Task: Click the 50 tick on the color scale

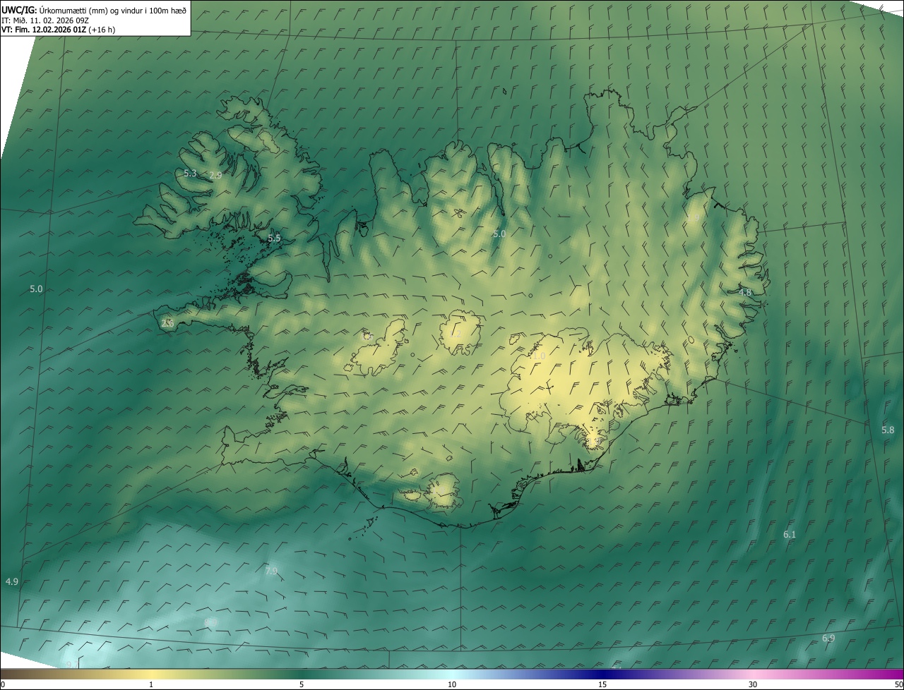Action: pyautogui.click(x=898, y=684)
